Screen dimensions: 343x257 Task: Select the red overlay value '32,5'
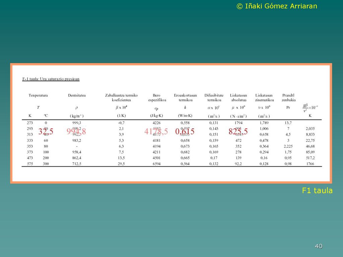(x=46, y=131)
